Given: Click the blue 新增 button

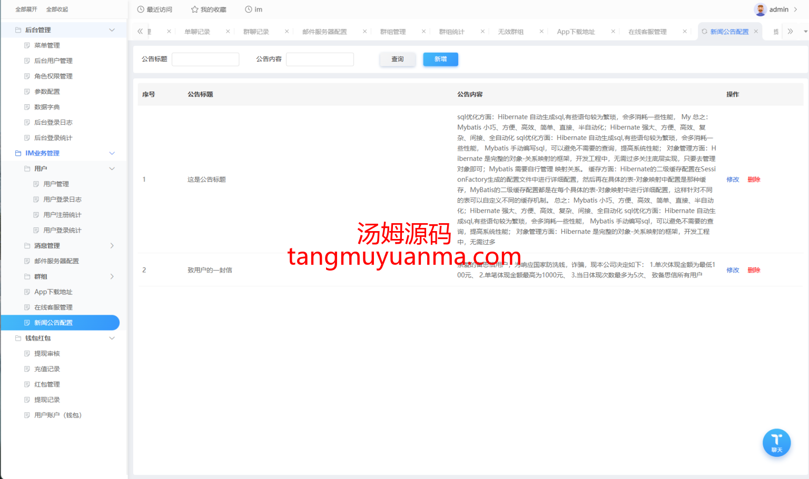Looking at the screenshot, I should 440,59.
